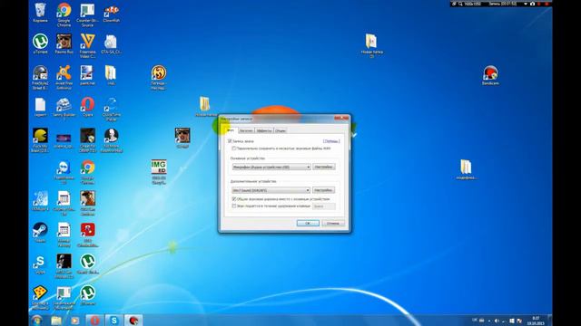The width and height of the screenshot is (581, 326).
Task: Select the Bandicam desktop shortcut
Action: pyautogui.click(x=490, y=75)
